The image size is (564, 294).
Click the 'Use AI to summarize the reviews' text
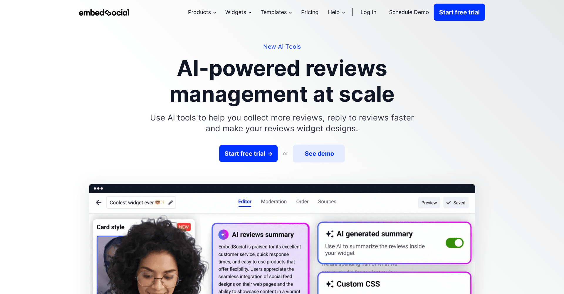click(375, 250)
